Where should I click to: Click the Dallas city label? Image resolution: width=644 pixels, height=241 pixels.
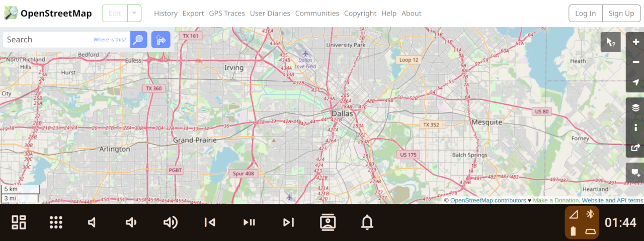pyautogui.click(x=342, y=114)
